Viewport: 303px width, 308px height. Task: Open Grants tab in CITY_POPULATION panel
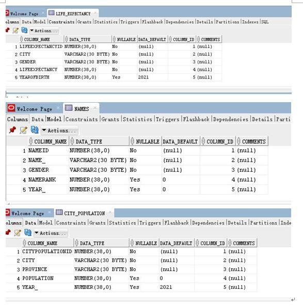[x=97, y=223]
